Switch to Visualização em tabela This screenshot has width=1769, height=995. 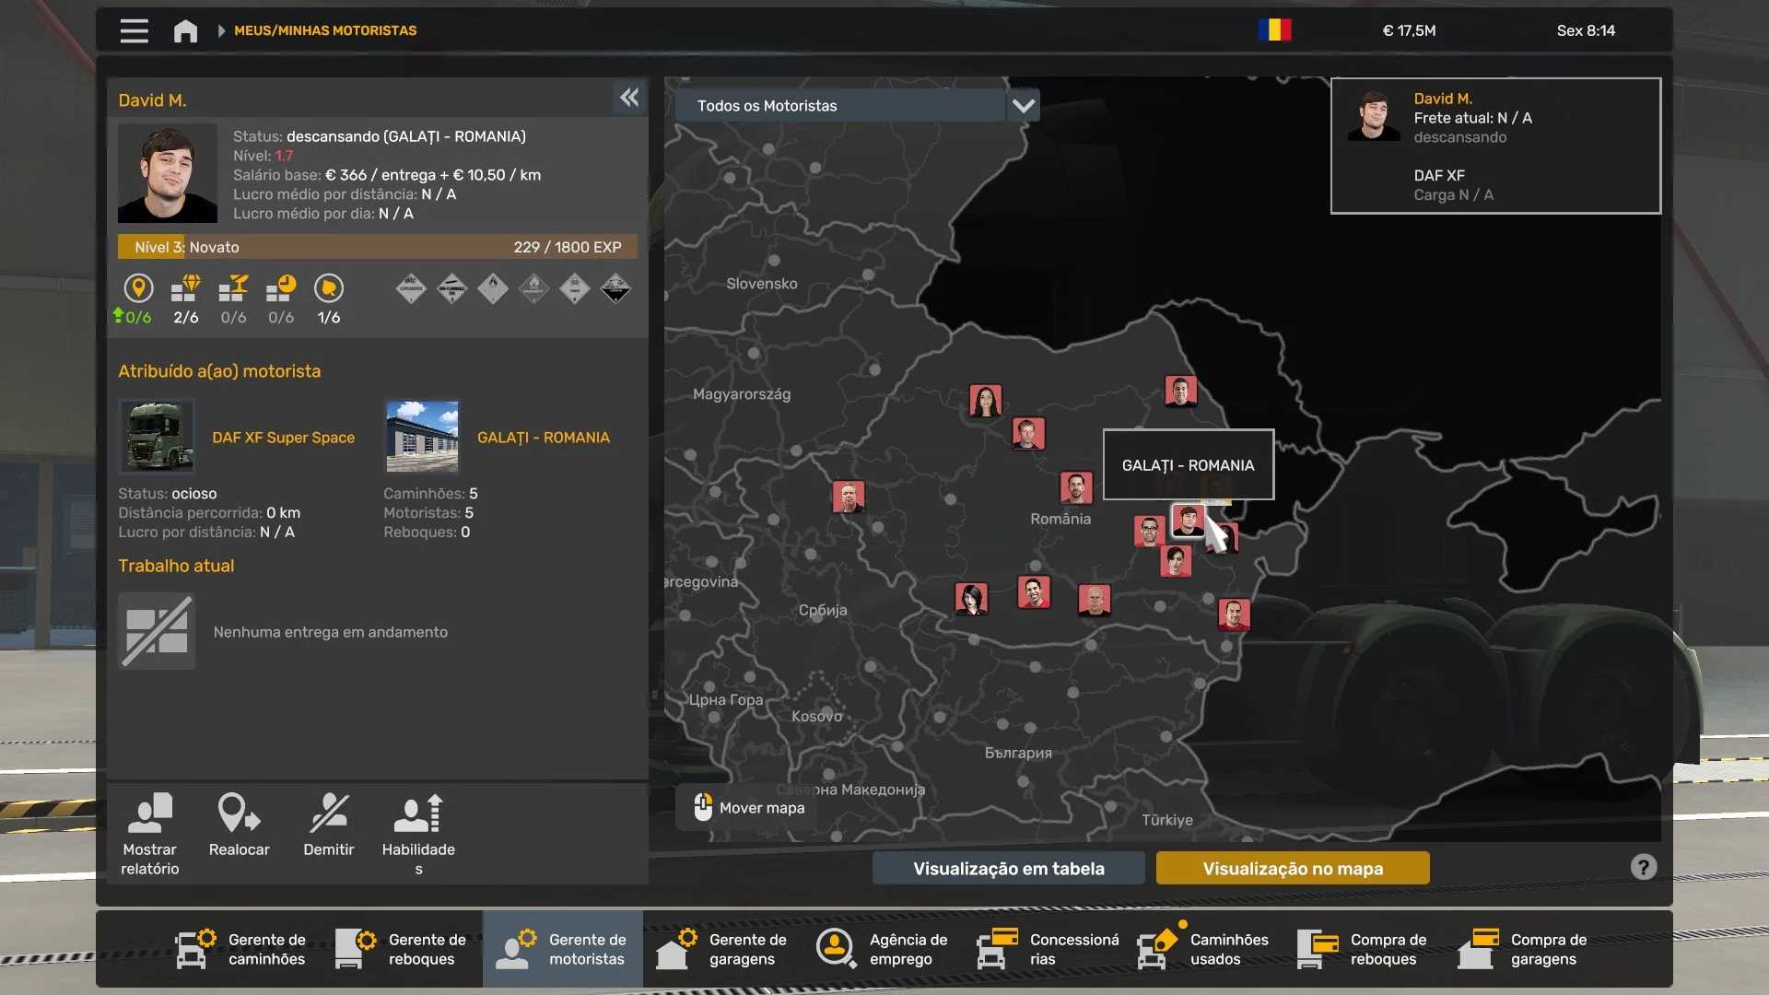1008,868
